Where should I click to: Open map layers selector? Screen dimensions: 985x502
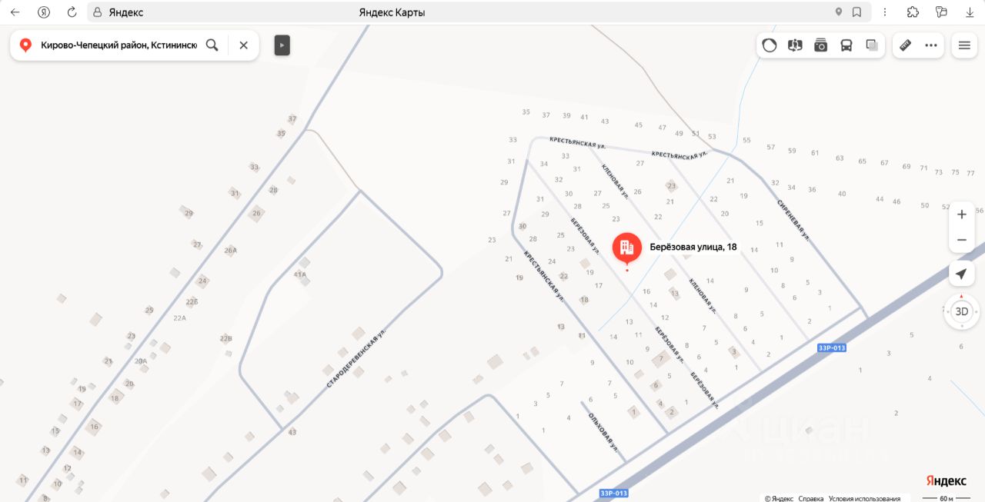[872, 45]
